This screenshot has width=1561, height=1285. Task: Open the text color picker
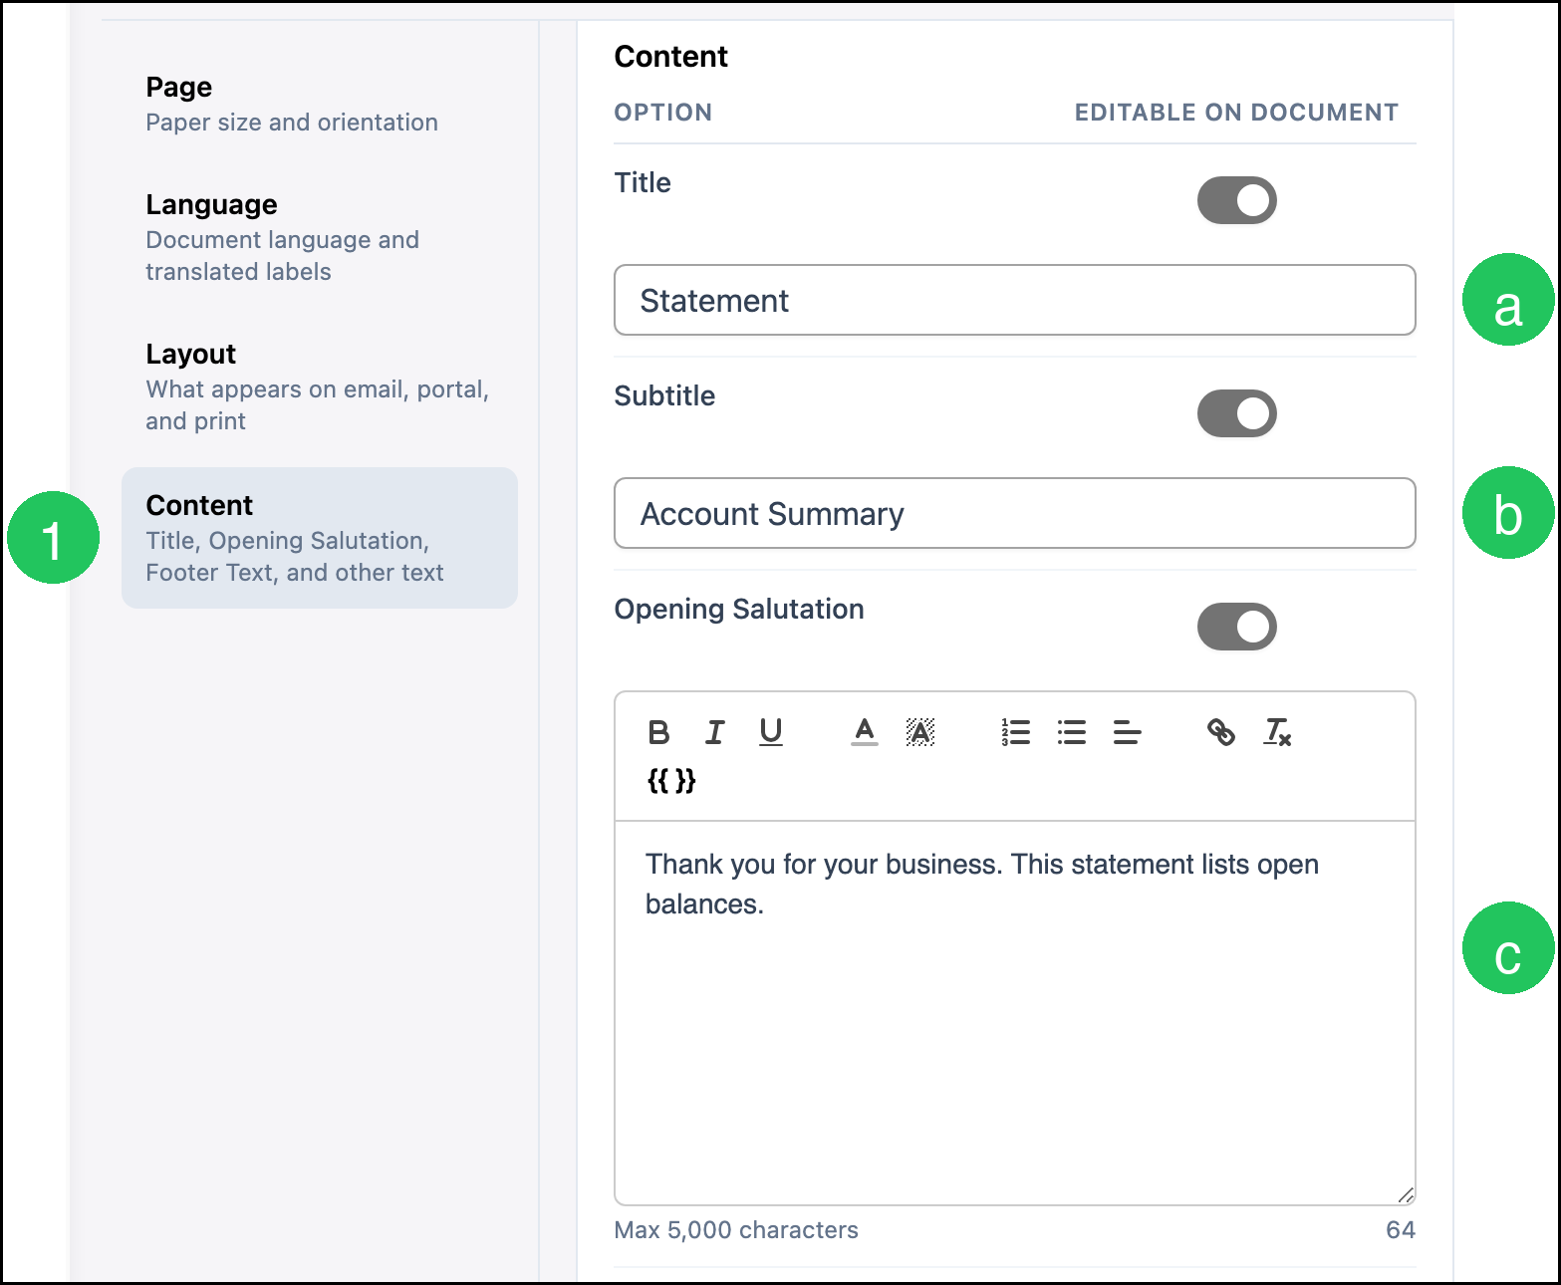pos(865,732)
